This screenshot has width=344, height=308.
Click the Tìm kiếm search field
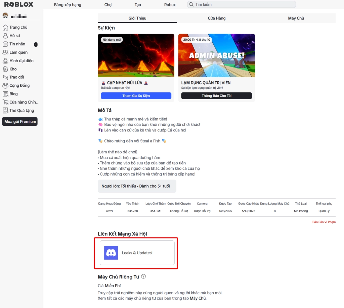[242, 5]
